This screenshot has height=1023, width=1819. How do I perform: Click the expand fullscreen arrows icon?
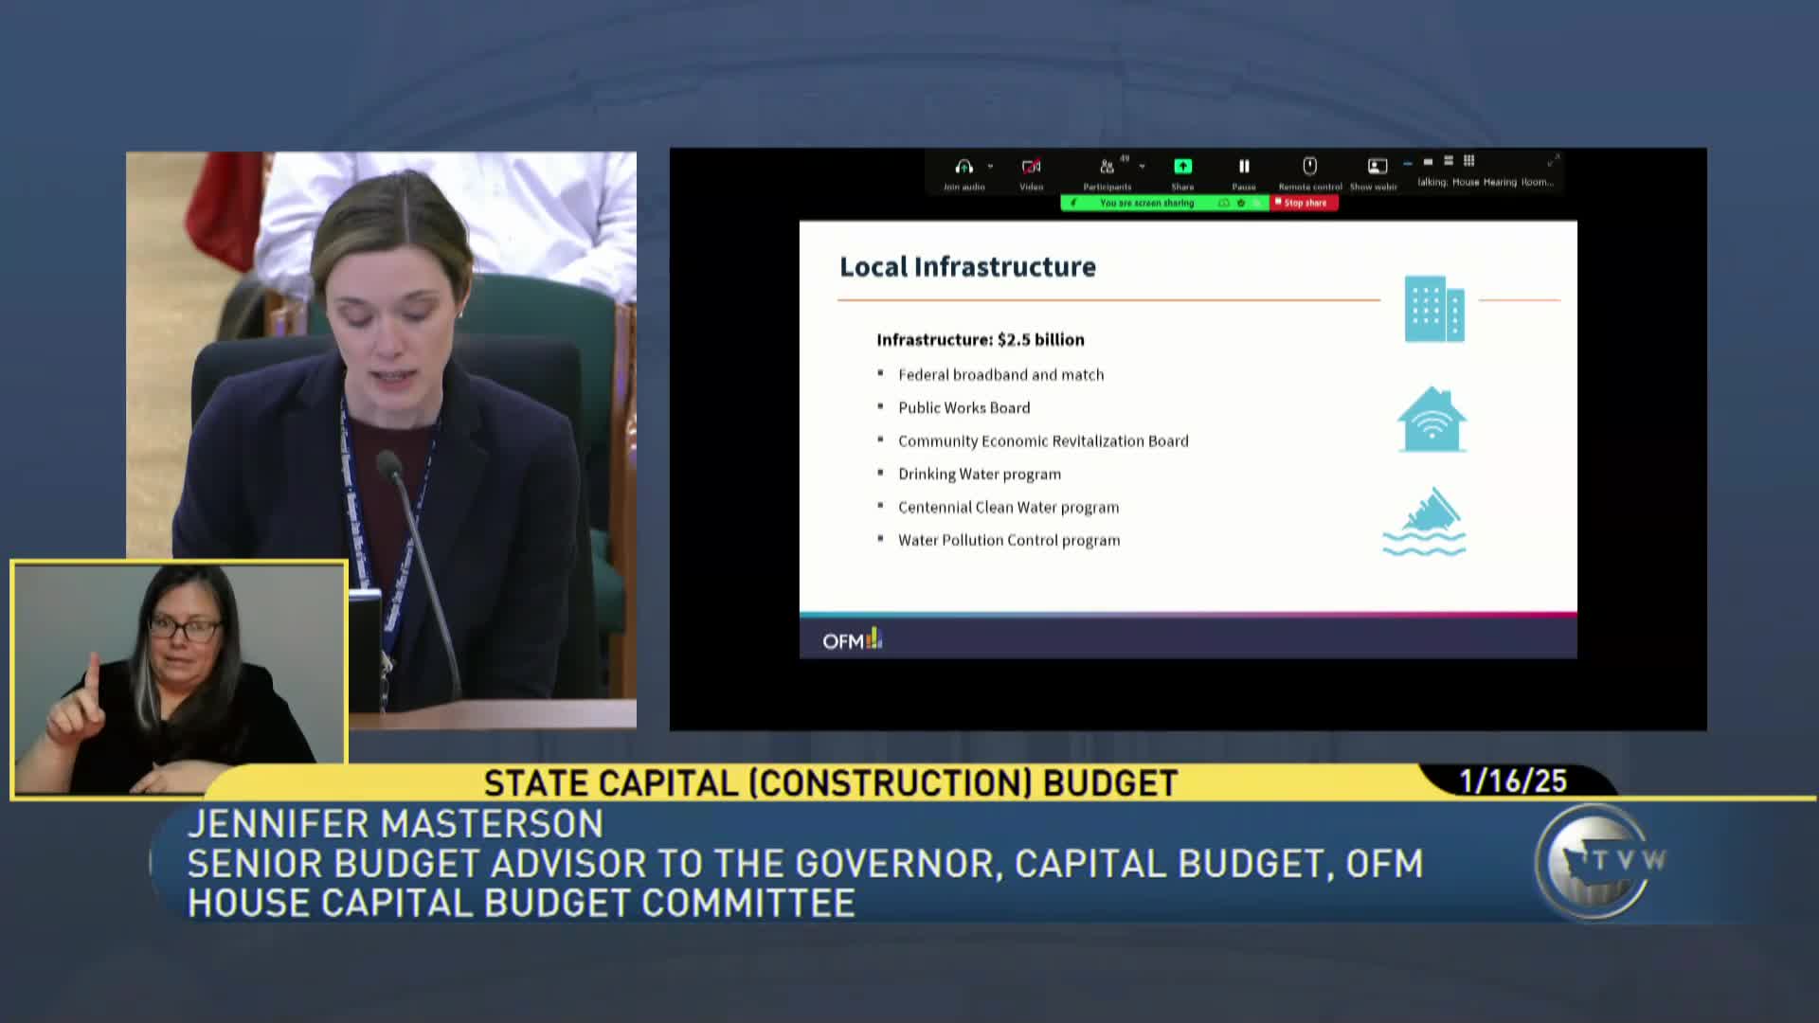click(x=1552, y=161)
